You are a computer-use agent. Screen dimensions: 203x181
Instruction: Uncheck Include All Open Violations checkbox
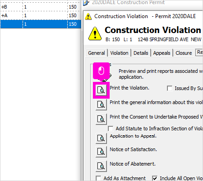155,178
